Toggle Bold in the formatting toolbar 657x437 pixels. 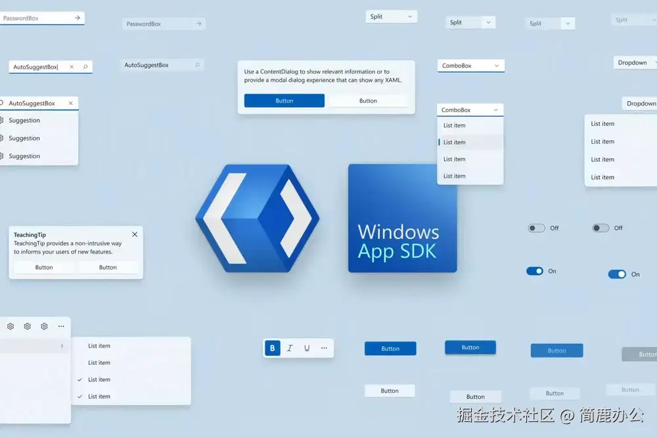click(273, 348)
